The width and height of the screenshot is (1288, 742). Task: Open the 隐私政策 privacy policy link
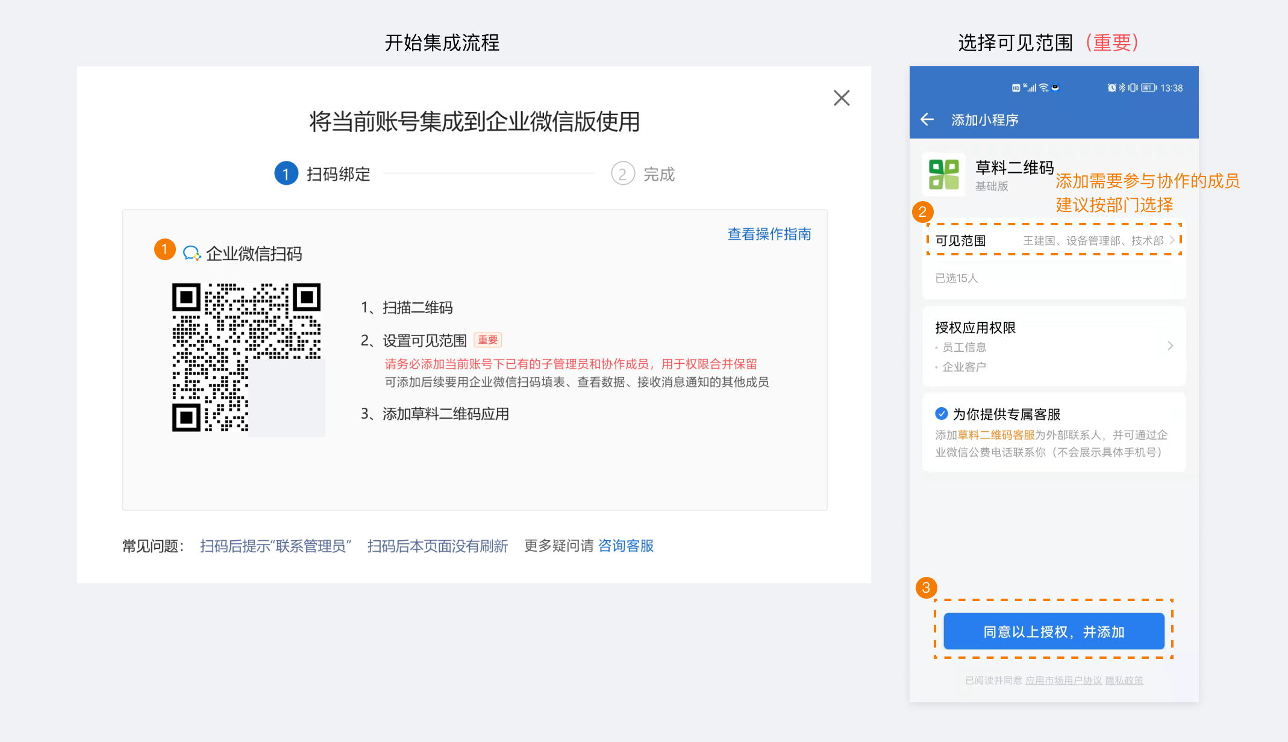(1125, 681)
